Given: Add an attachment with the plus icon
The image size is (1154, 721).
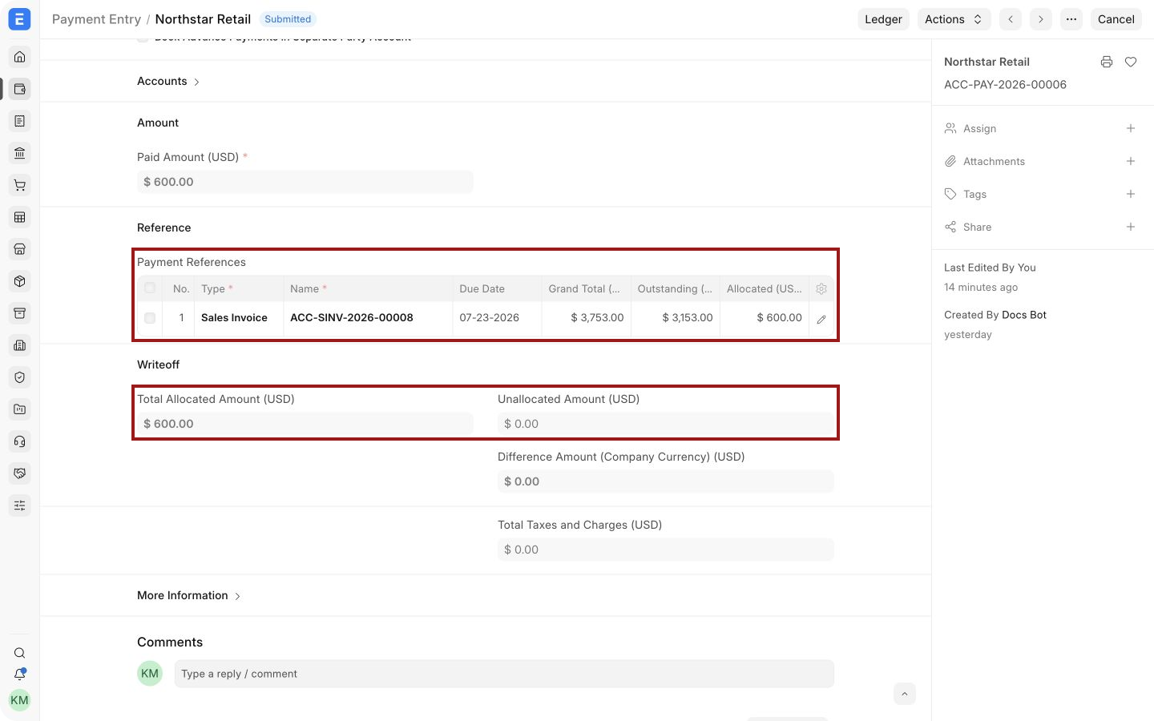Looking at the screenshot, I should (x=1131, y=161).
